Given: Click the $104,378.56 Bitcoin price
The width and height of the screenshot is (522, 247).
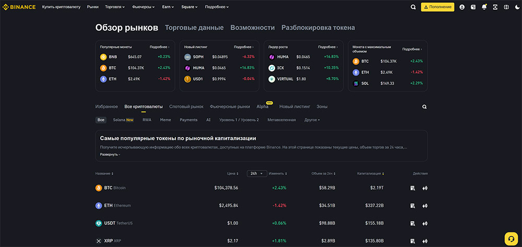Looking at the screenshot, I should pyautogui.click(x=227, y=188).
